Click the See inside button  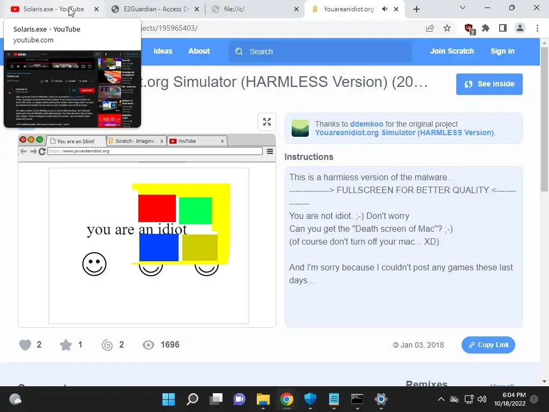click(x=489, y=84)
